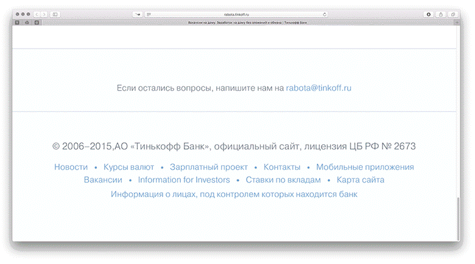The image size is (475, 264).
Task: Toggle the Safari sidebar button
Action: point(55,14)
